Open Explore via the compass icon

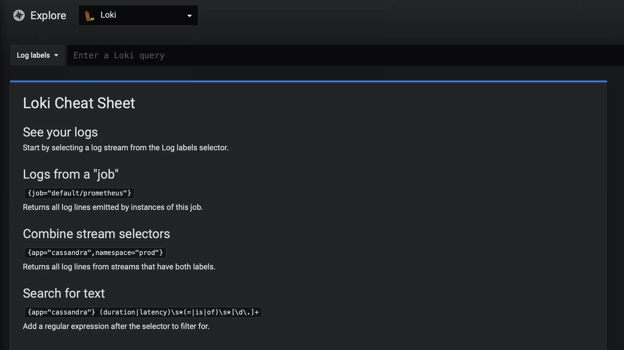point(19,15)
